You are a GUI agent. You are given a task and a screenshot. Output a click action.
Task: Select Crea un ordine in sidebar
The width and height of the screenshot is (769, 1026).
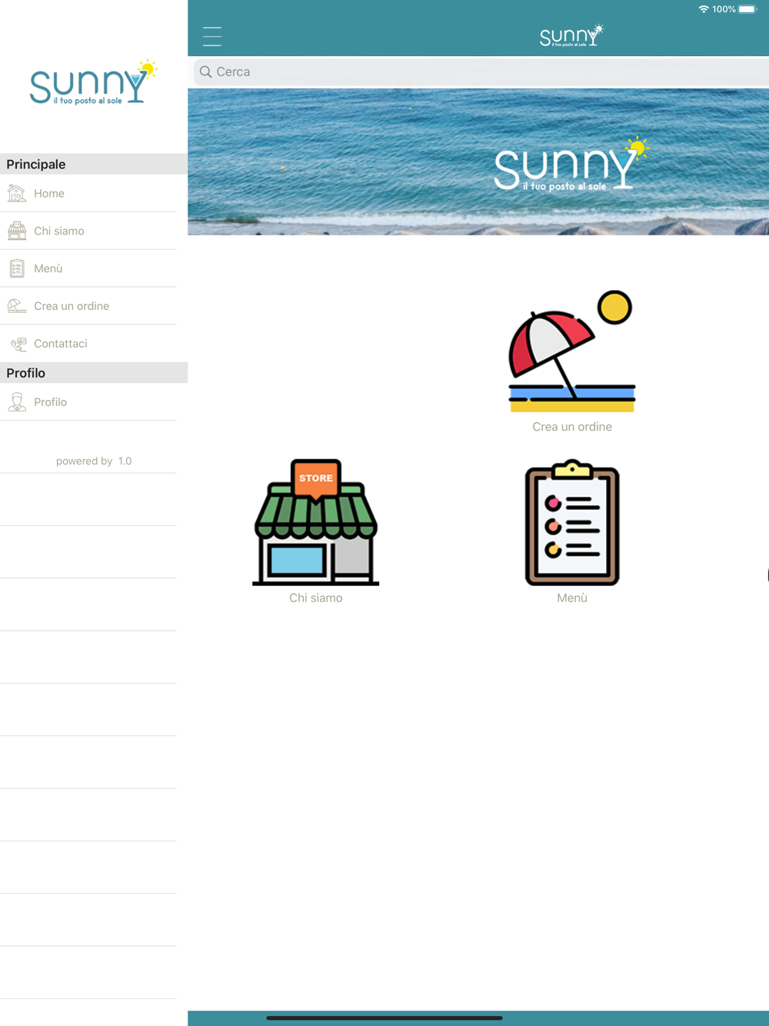[x=88, y=306]
